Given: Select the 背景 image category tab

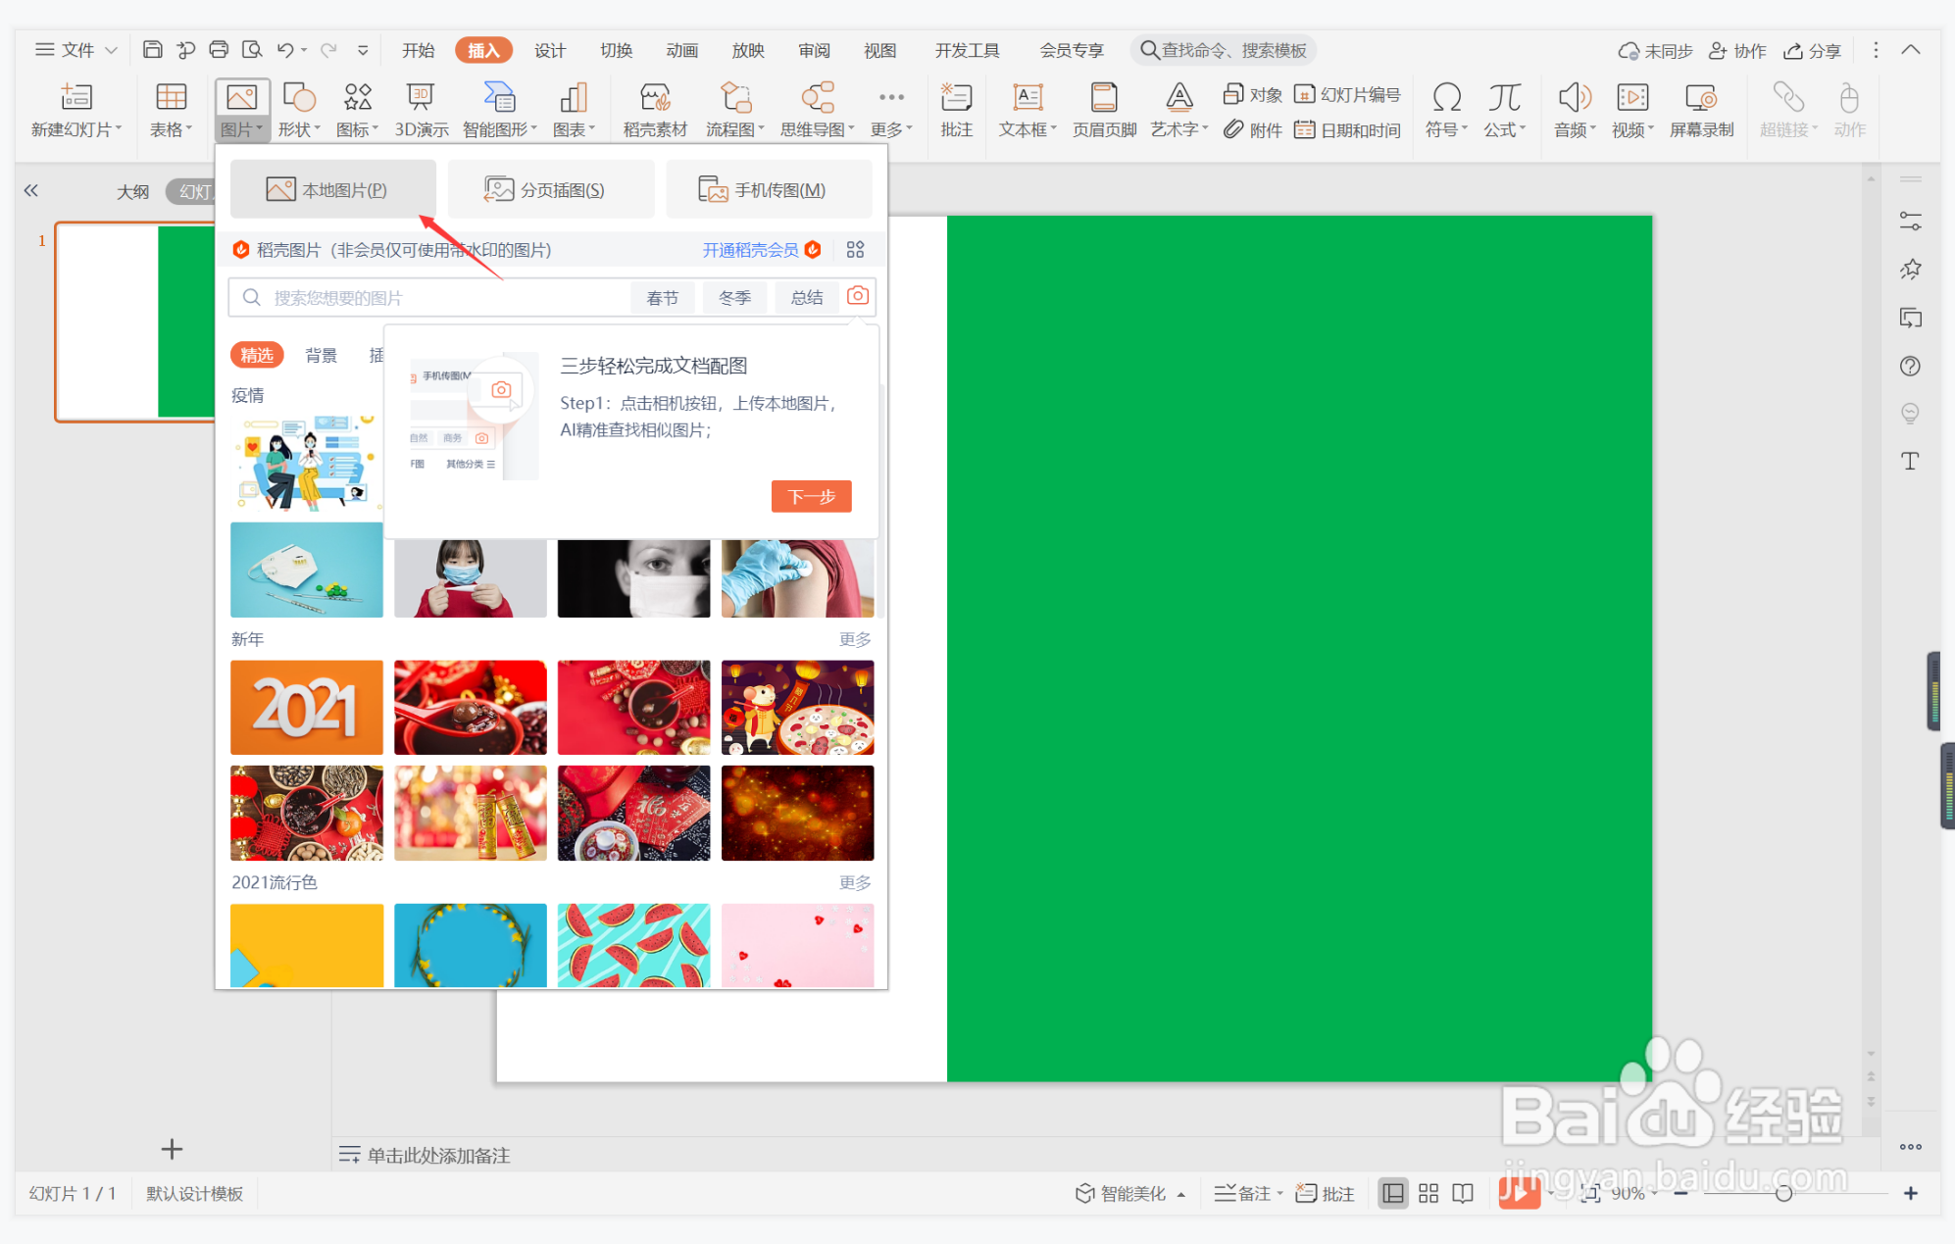Looking at the screenshot, I should coord(321,355).
